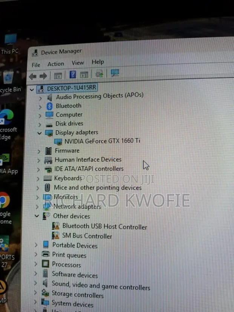This screenshot has height=312, width=234.
Task: Click the Back arrow toolbar button
Action: [32, 76]
